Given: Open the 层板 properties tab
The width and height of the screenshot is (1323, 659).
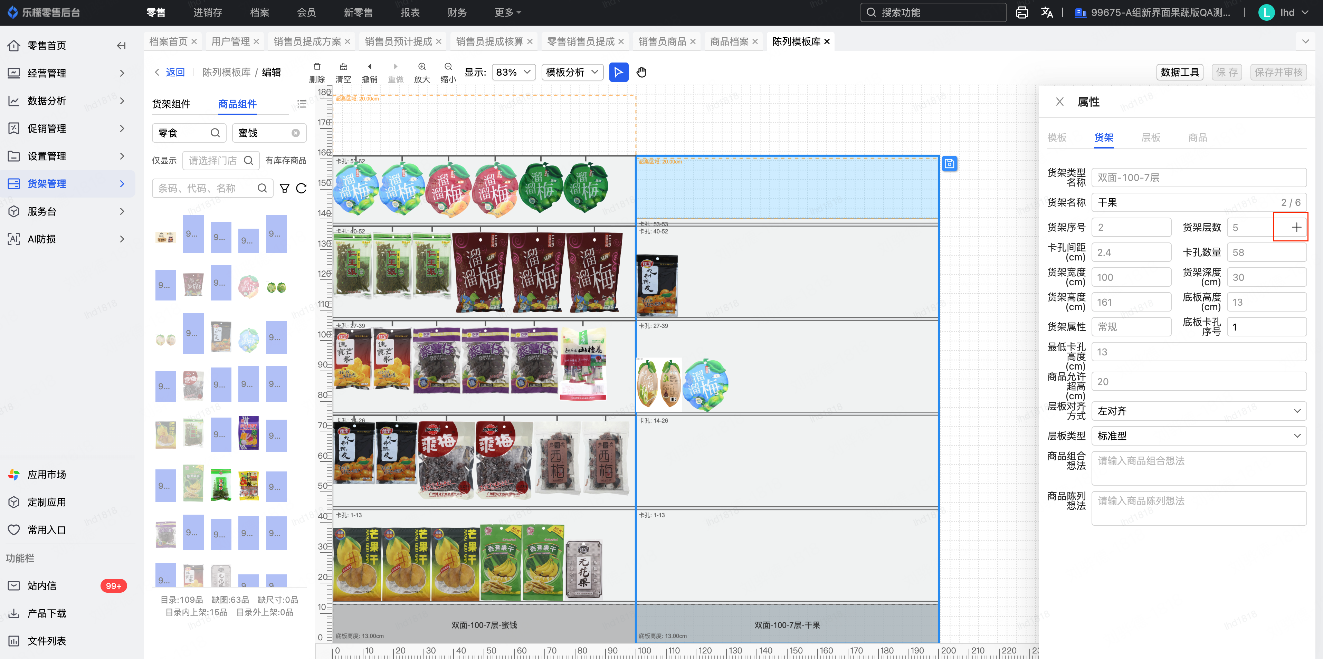Looking at the screenshot, I should tap(1150, 138).
